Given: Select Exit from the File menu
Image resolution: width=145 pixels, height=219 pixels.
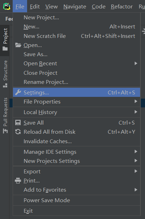Looking at the screenshot, I should pos(77,211).
